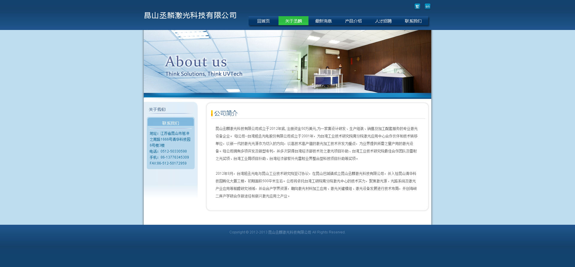Switch to Traditional Chinese with 繁 icon
This screenshot has width=575, height=267.
click(x=417, y=7)
